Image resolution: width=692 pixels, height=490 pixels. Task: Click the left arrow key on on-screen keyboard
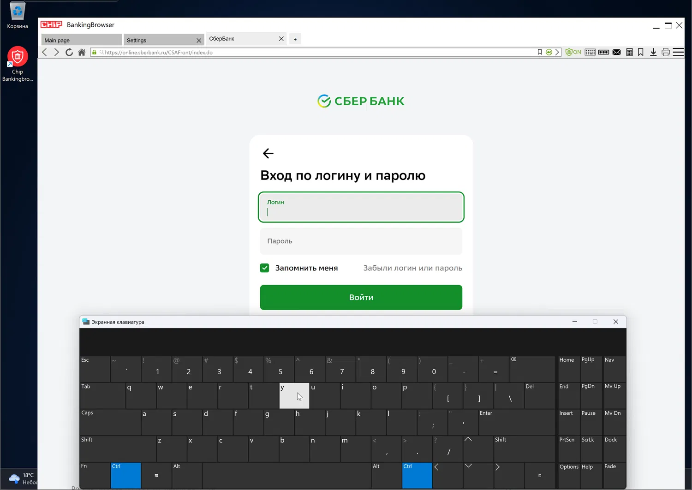pos(447,476)
